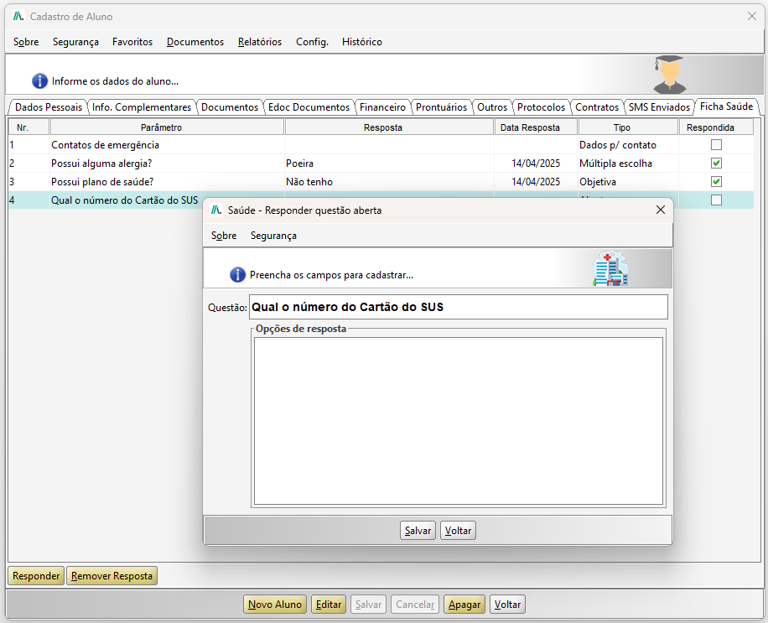The width and height of the screenshot is (768, 623).
Task: Switch to the Outros tab
Action: click(492, 107)
